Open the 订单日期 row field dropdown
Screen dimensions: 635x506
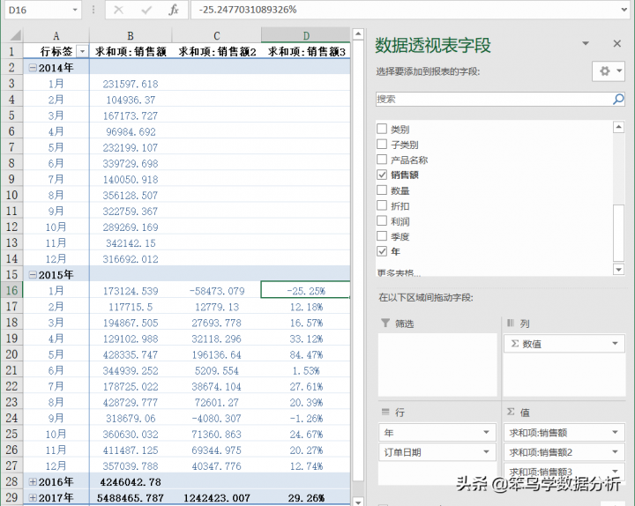(x=486, y=451)
